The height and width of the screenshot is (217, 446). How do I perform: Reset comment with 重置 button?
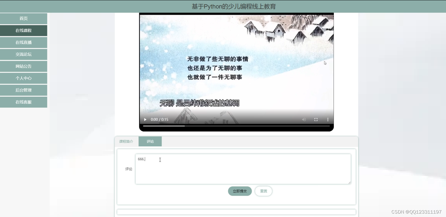pos(263,191)
